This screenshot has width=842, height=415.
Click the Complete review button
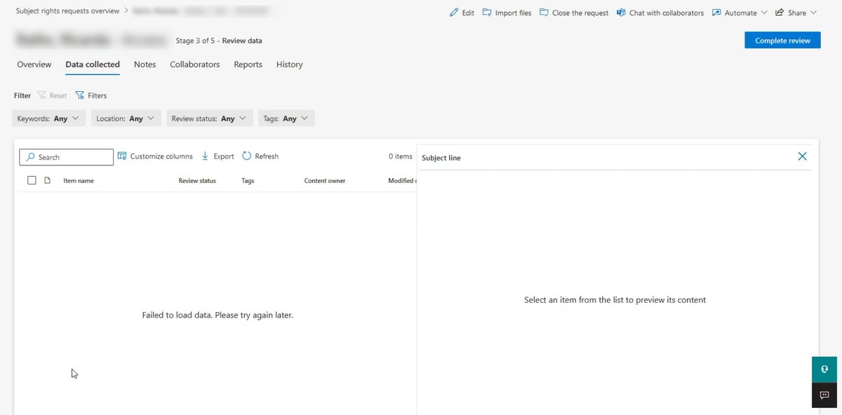coord(782,41)
